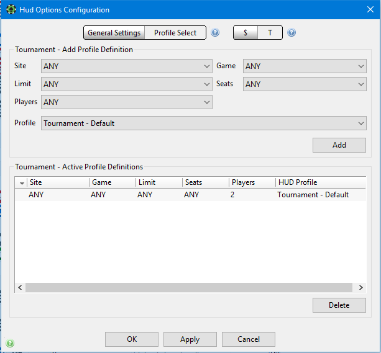Screen dimensions: 381x353
Task: Open the Site dropdown
Action: click(127, 66)
